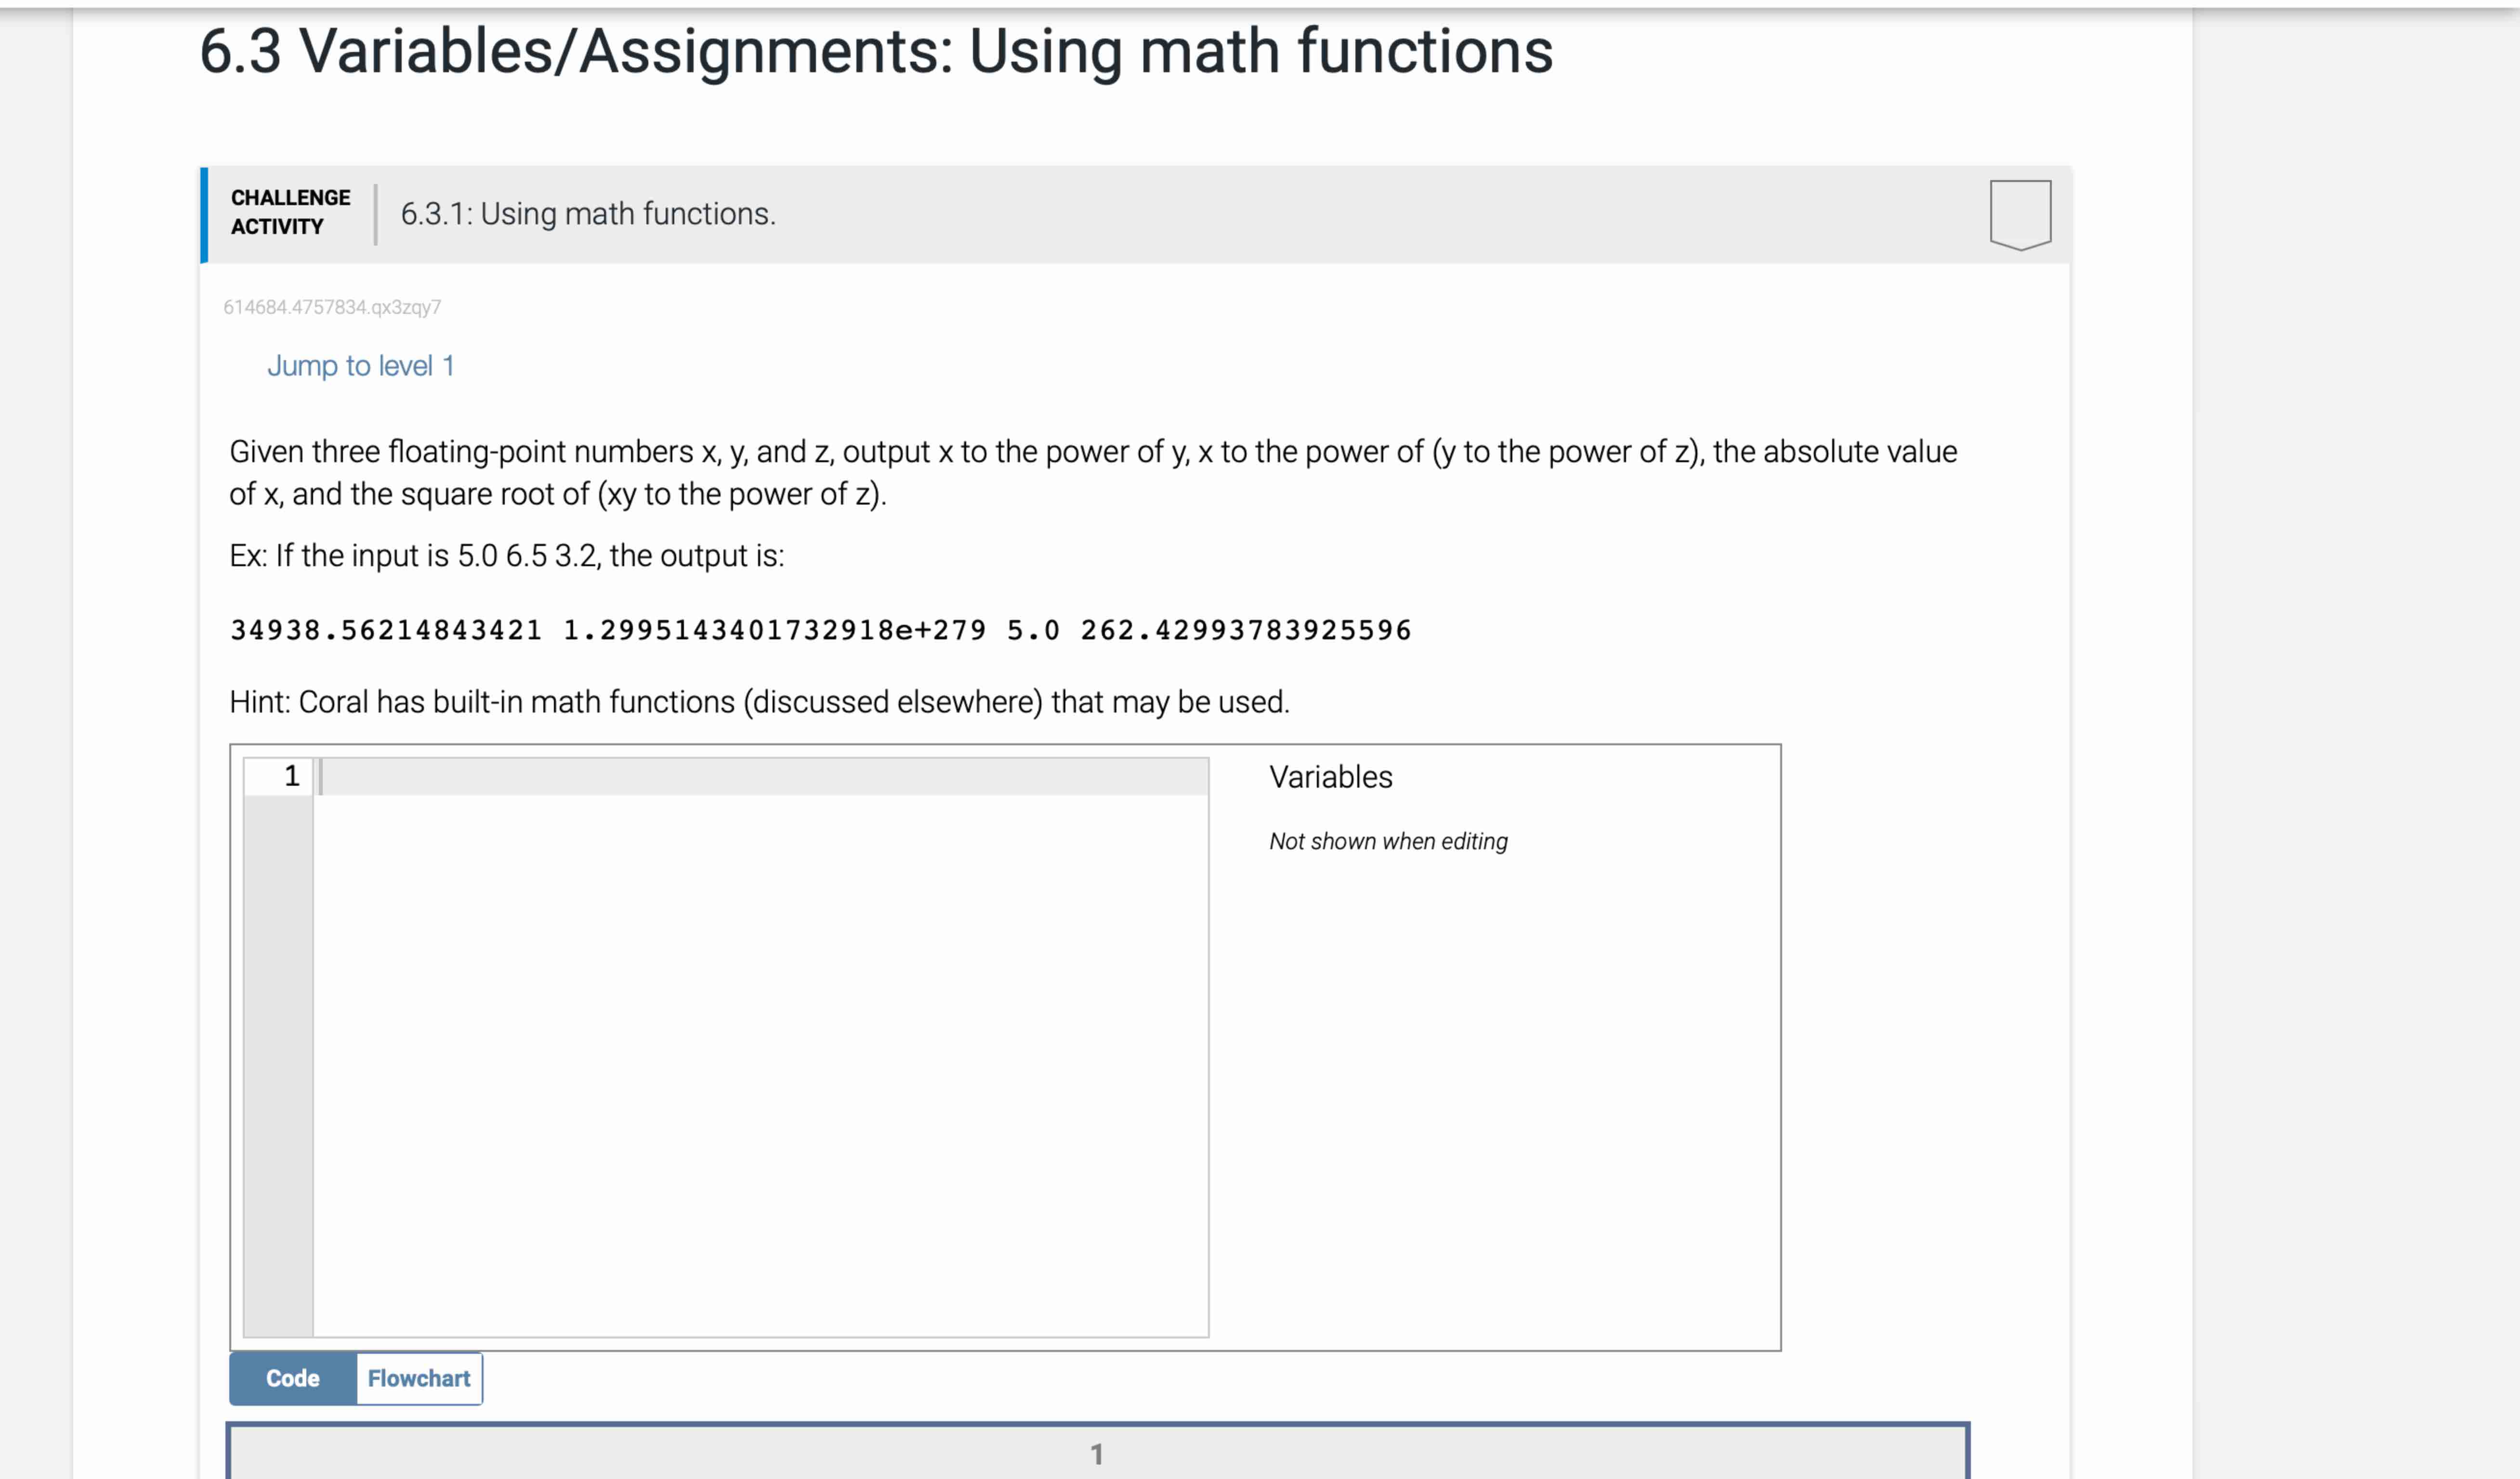Click the '6.3.1: Using math functions.' activity title

588,214
